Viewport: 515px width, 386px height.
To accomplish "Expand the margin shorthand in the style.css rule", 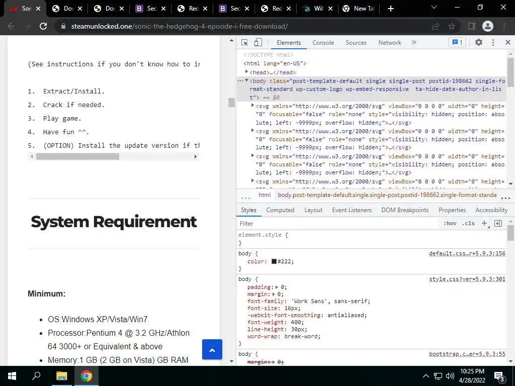I will [274, 295].
